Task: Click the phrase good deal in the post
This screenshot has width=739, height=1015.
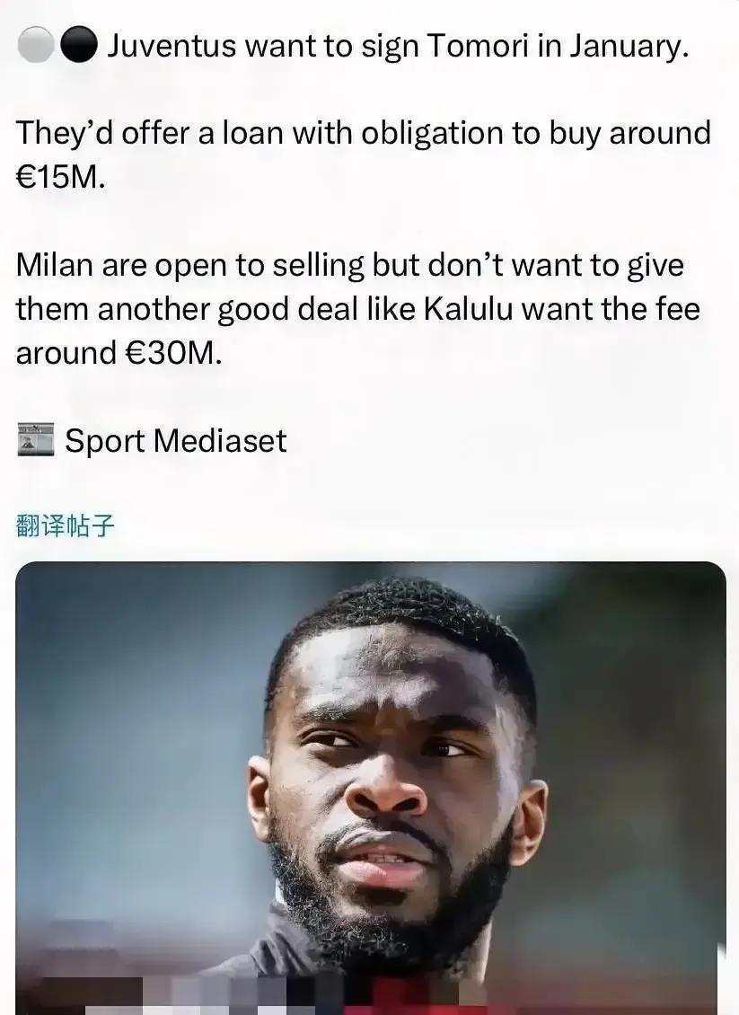Action: [287, 310]
